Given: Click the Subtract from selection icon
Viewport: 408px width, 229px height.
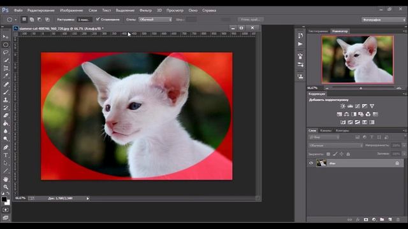Looking at the screenshot, I should pyautogui.click(x=40, y=20).
